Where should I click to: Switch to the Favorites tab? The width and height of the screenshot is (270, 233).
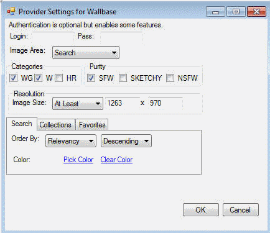[92, 125]
